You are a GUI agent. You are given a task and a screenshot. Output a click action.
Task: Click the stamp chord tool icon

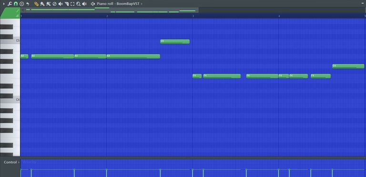[22, 4]
